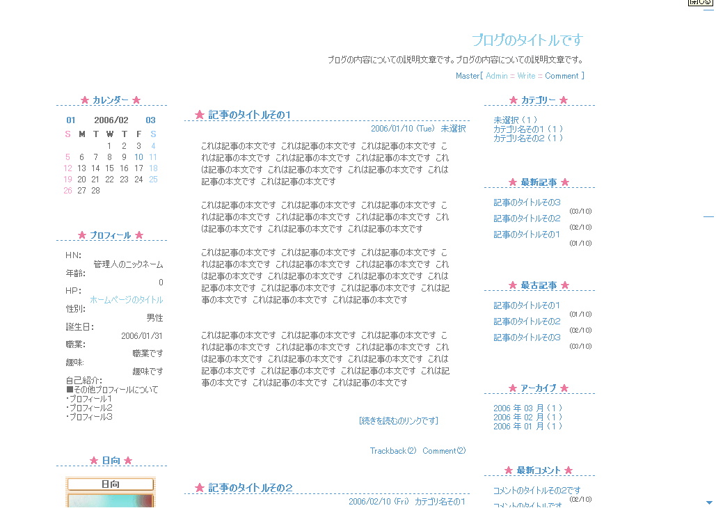716x508 pixels.
Task: Open 記事のタイトルその2 under 最新記事
Action: [527, 219]
